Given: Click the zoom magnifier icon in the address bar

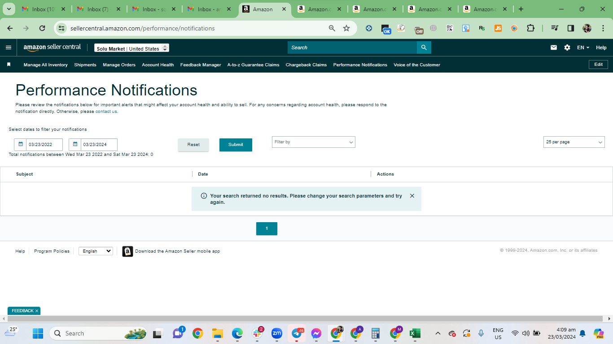Looking at the screenshot, I should tap(332, 28).
